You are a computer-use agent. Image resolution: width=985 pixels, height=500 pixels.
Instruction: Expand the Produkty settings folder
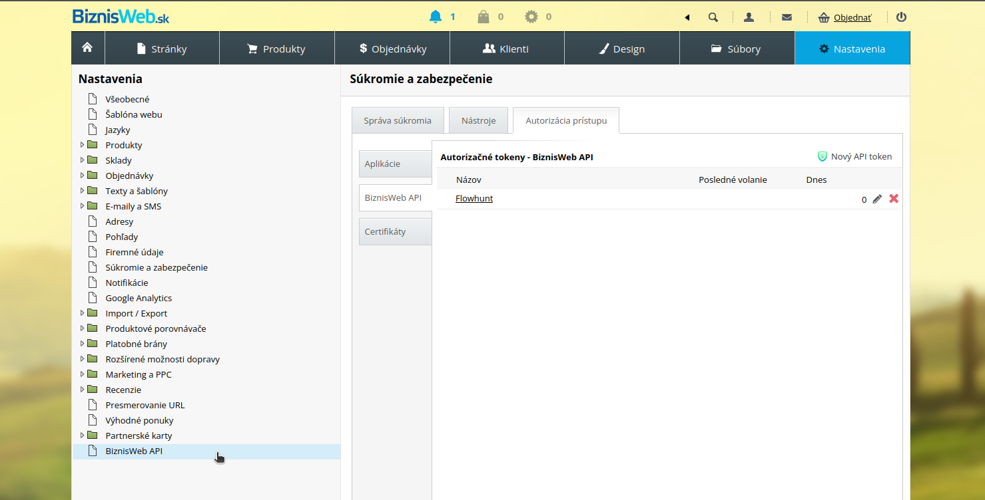[83, 145]
